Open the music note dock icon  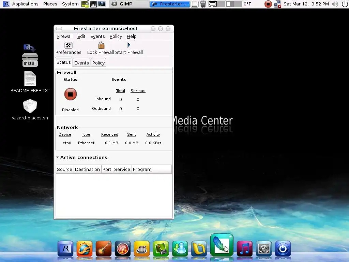pos(245,248)
